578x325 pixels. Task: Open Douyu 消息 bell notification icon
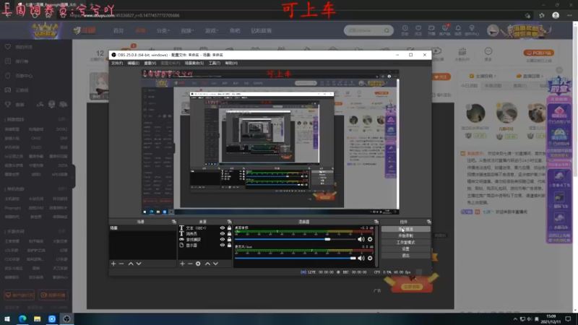coord(458,30)
